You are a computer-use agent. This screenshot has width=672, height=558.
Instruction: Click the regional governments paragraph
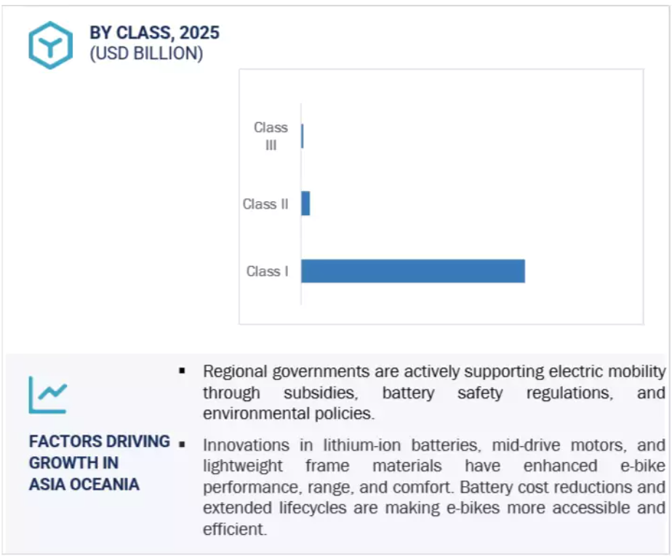point(434,392)
